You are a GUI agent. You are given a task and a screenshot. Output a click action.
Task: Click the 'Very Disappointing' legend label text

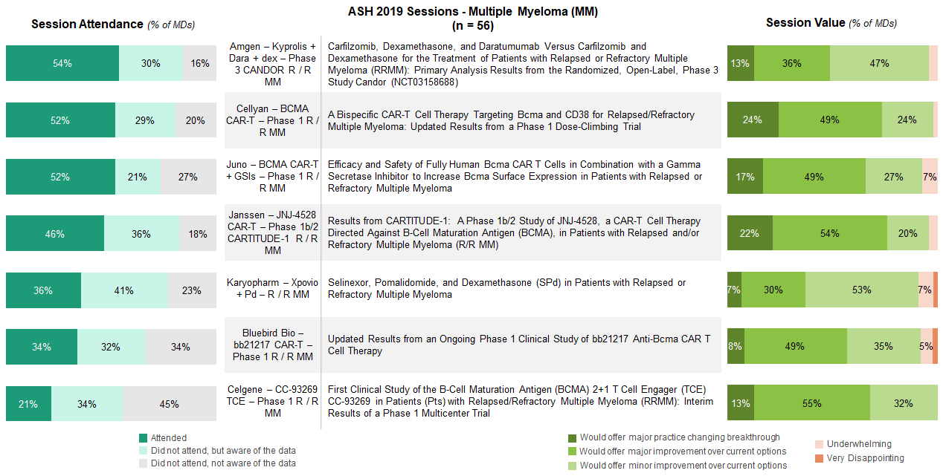tap(866, 458)
